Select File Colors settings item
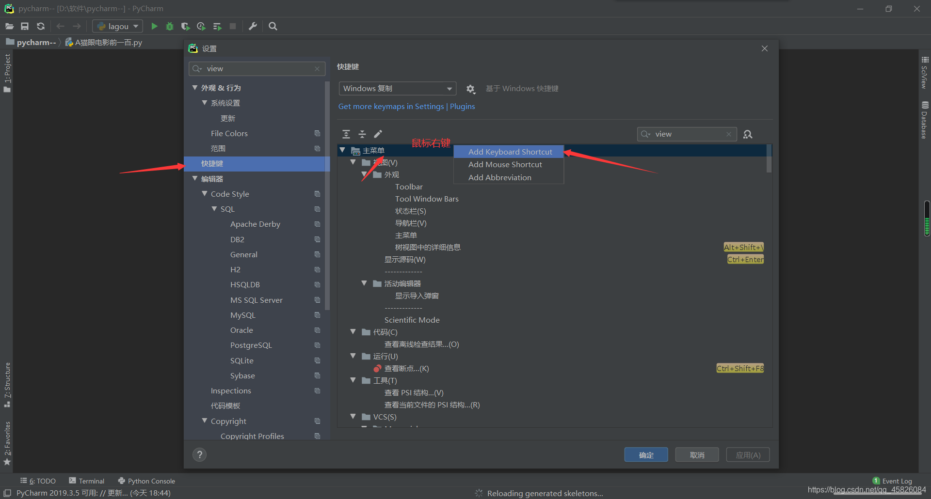Screen dimensions: 931x499 [x=229, y=133]
